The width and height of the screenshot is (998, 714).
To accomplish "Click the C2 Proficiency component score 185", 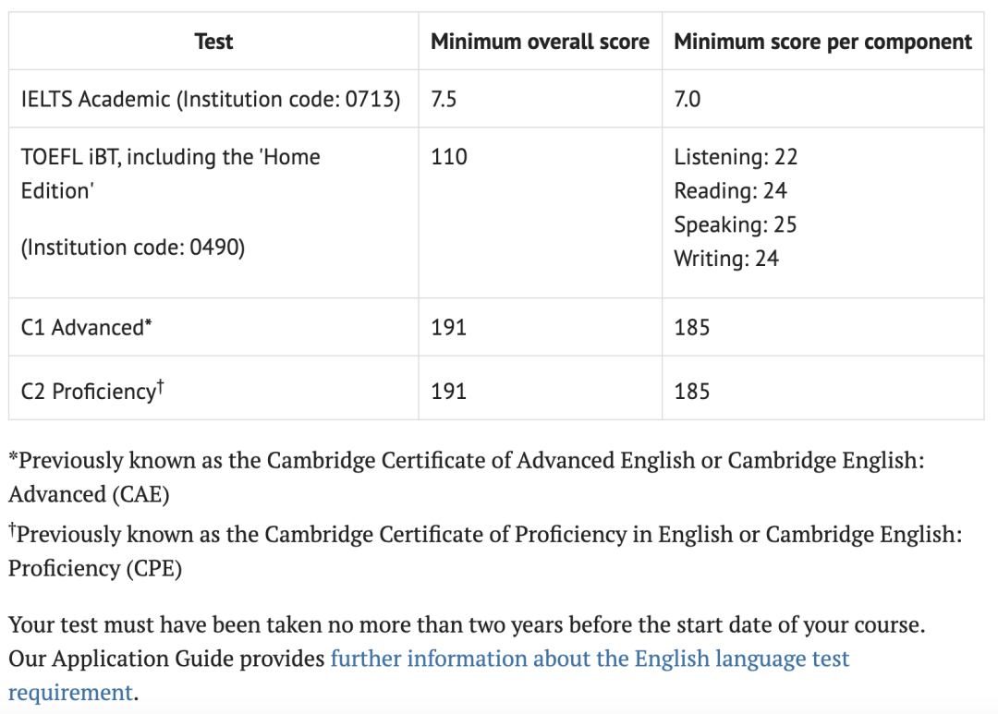I will [692, 391].
